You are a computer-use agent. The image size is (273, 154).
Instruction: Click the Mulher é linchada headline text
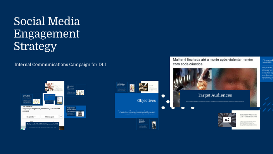(x=213, y=62)
